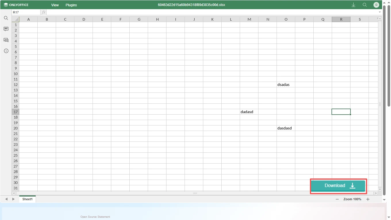The image size is (391, 220).
Task: Go to previous sheet arrow
Action: [x=6, y=199]
